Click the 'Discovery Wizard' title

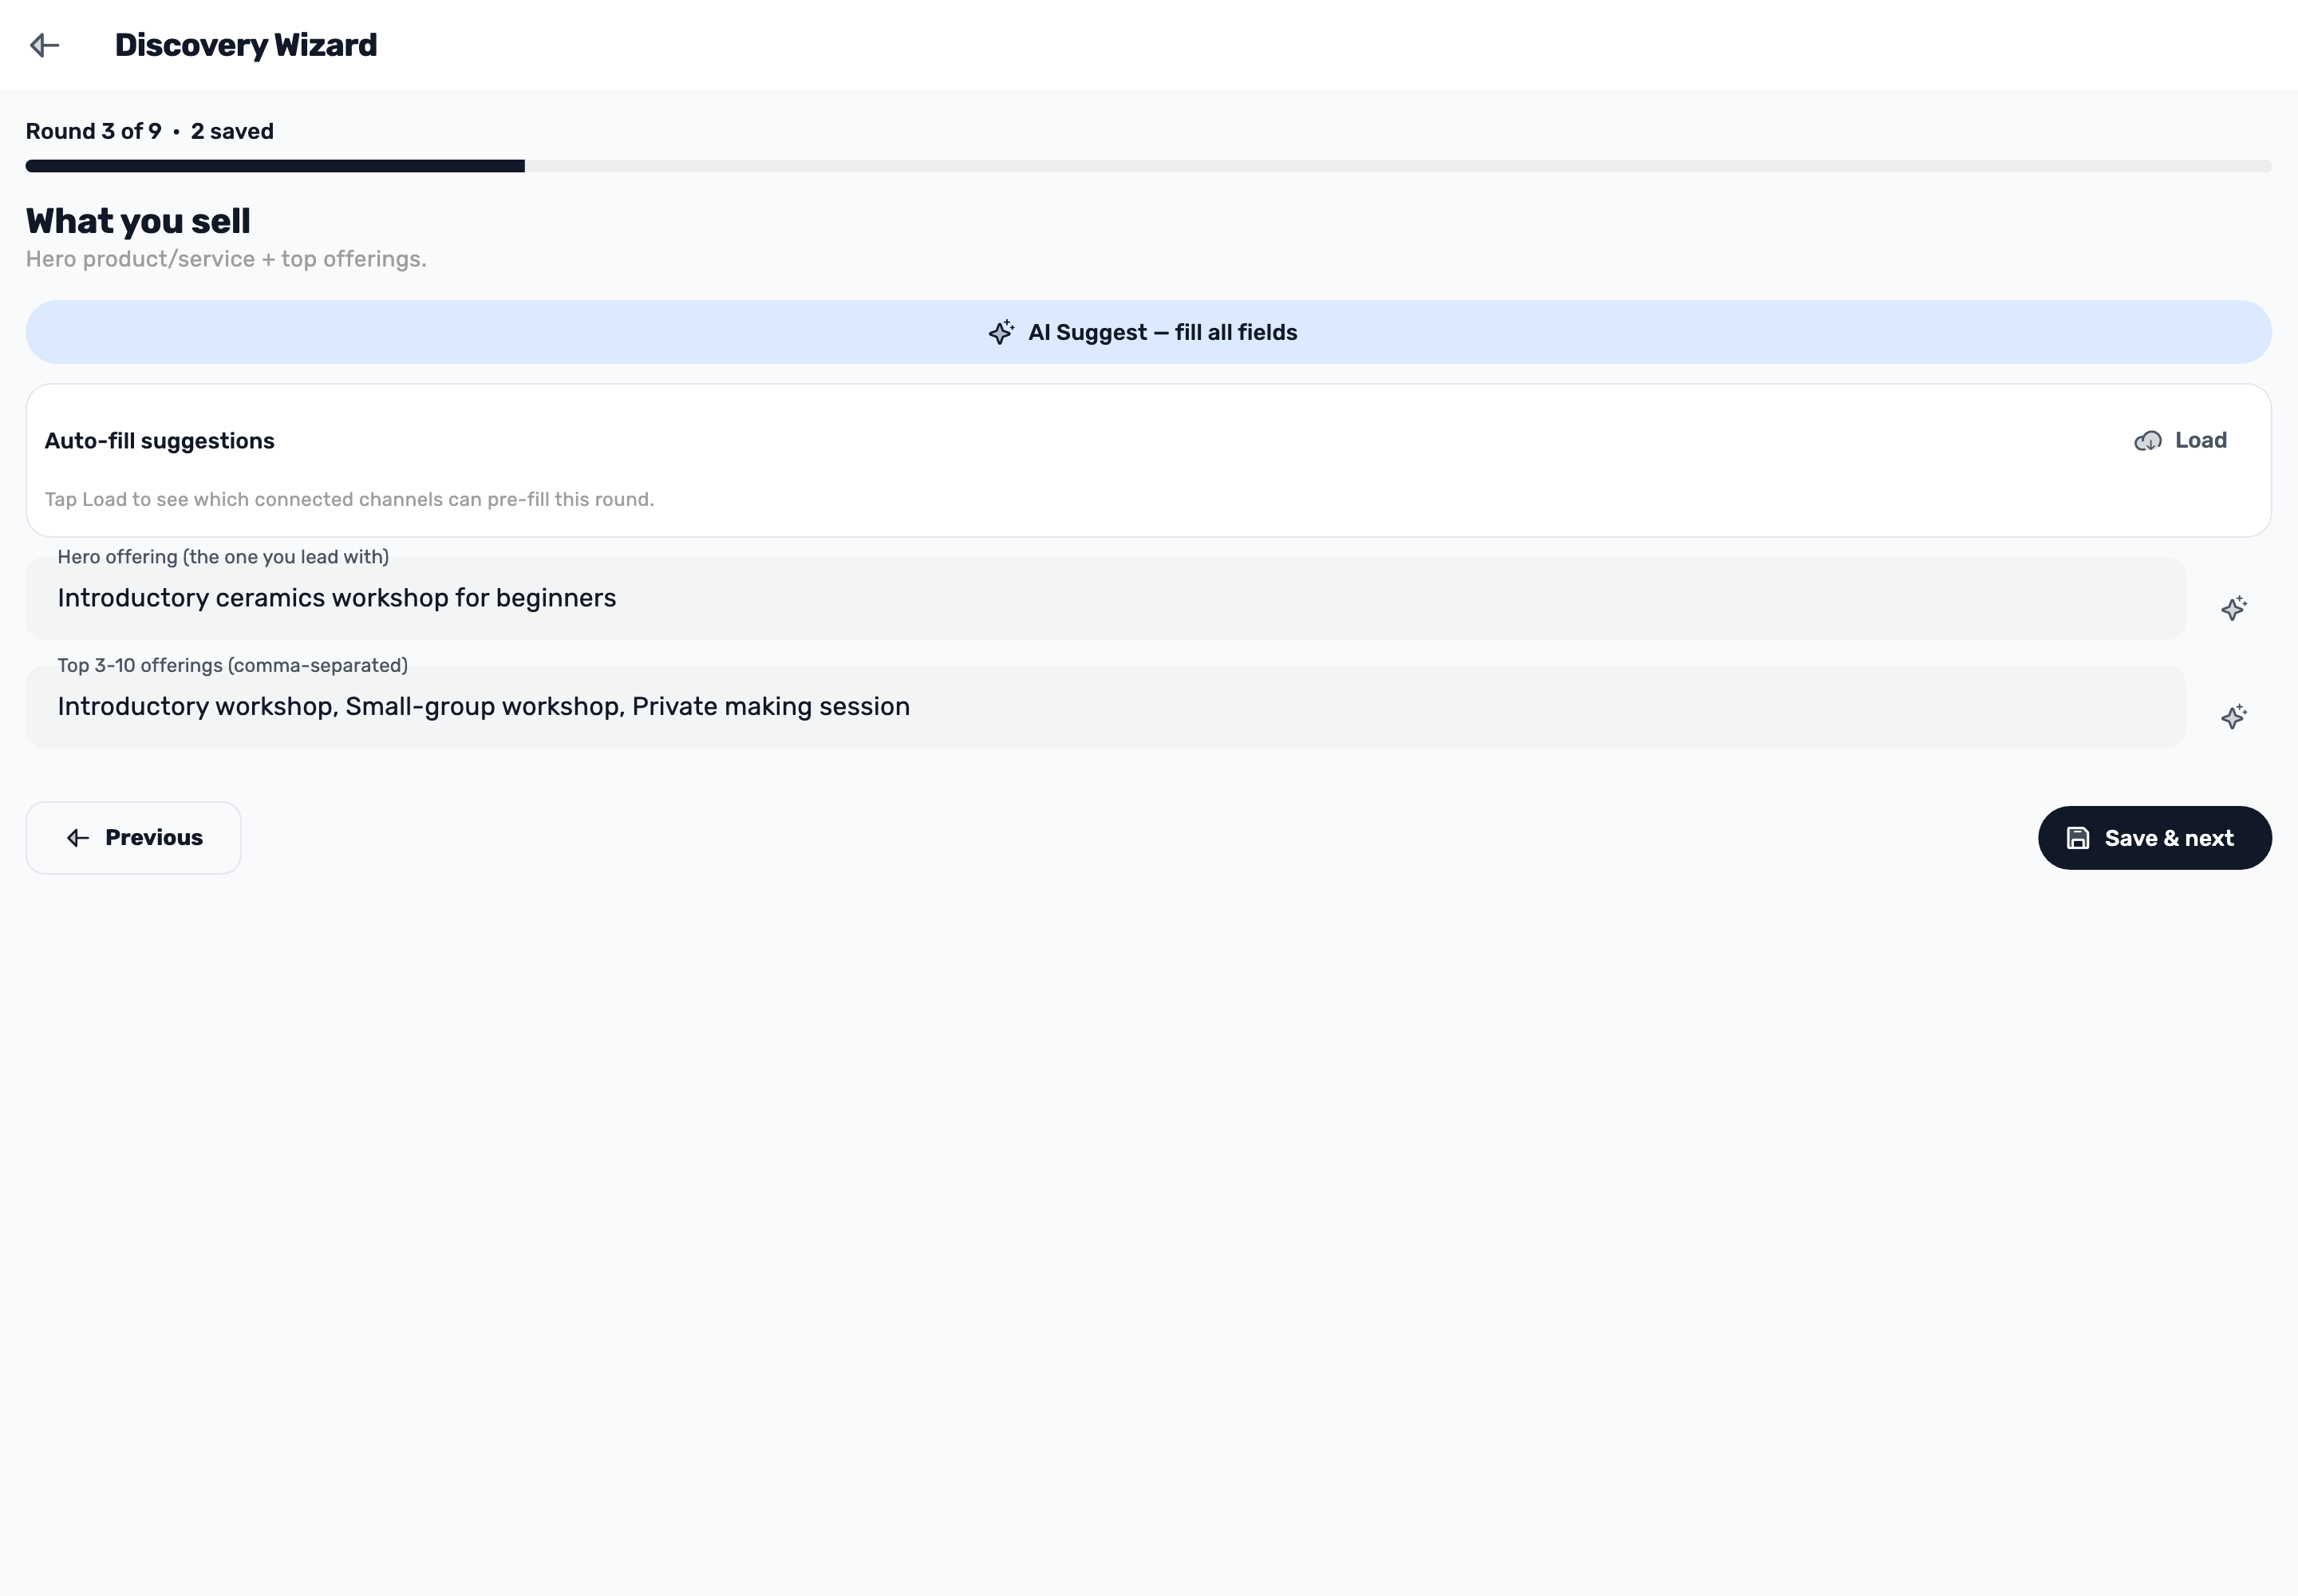click(246, 45)
